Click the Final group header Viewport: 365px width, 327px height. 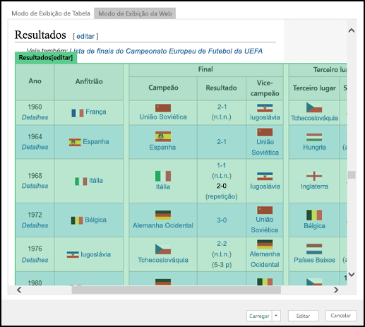pyautogui.click(x=205, y=69)
